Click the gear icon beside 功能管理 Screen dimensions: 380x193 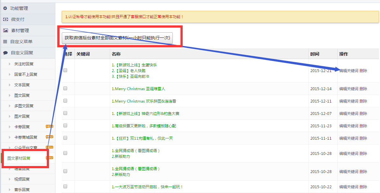coord(5,8)
